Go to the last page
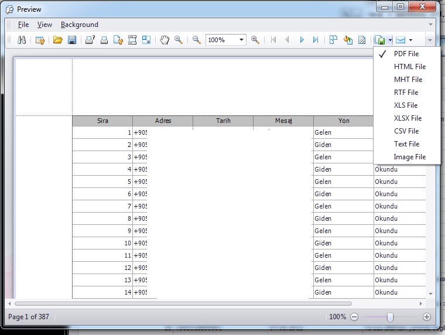This screenshot has width=445, height=335. pos(316,40)
